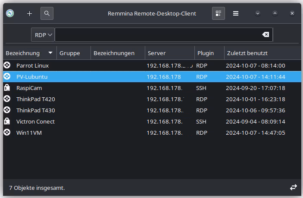Select the PV-Lubuntu connection name
The height and width of the screenshot is (198, 303).
32,77
